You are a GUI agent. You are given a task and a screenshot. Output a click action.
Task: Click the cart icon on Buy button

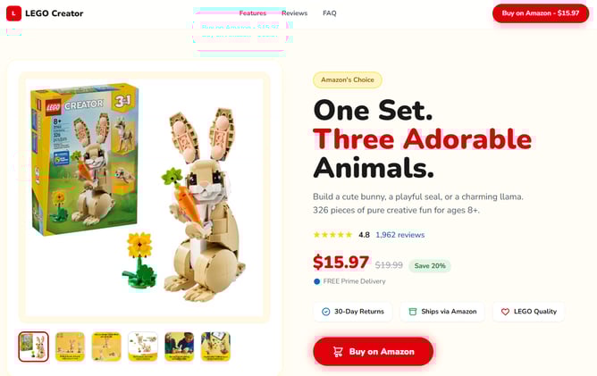point(338,352)
